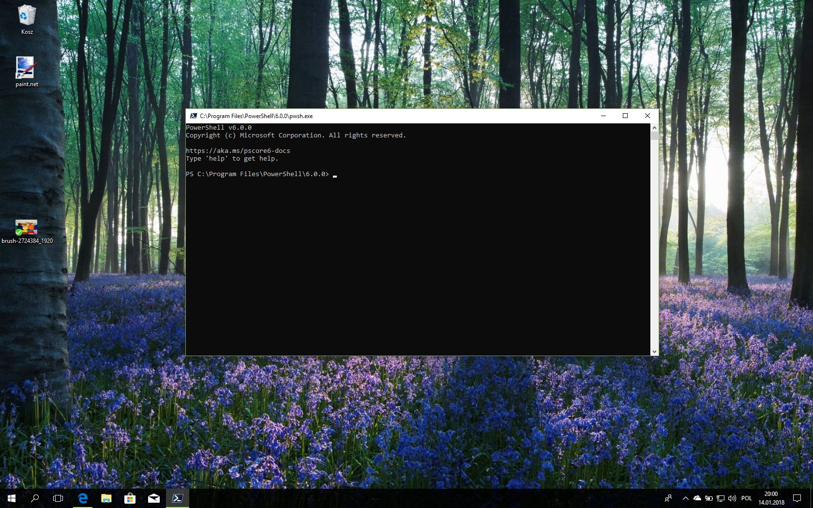Click the OneDrive cloud tray icon
The width and height of the screenshot is (813, 508).
point(697,498)
